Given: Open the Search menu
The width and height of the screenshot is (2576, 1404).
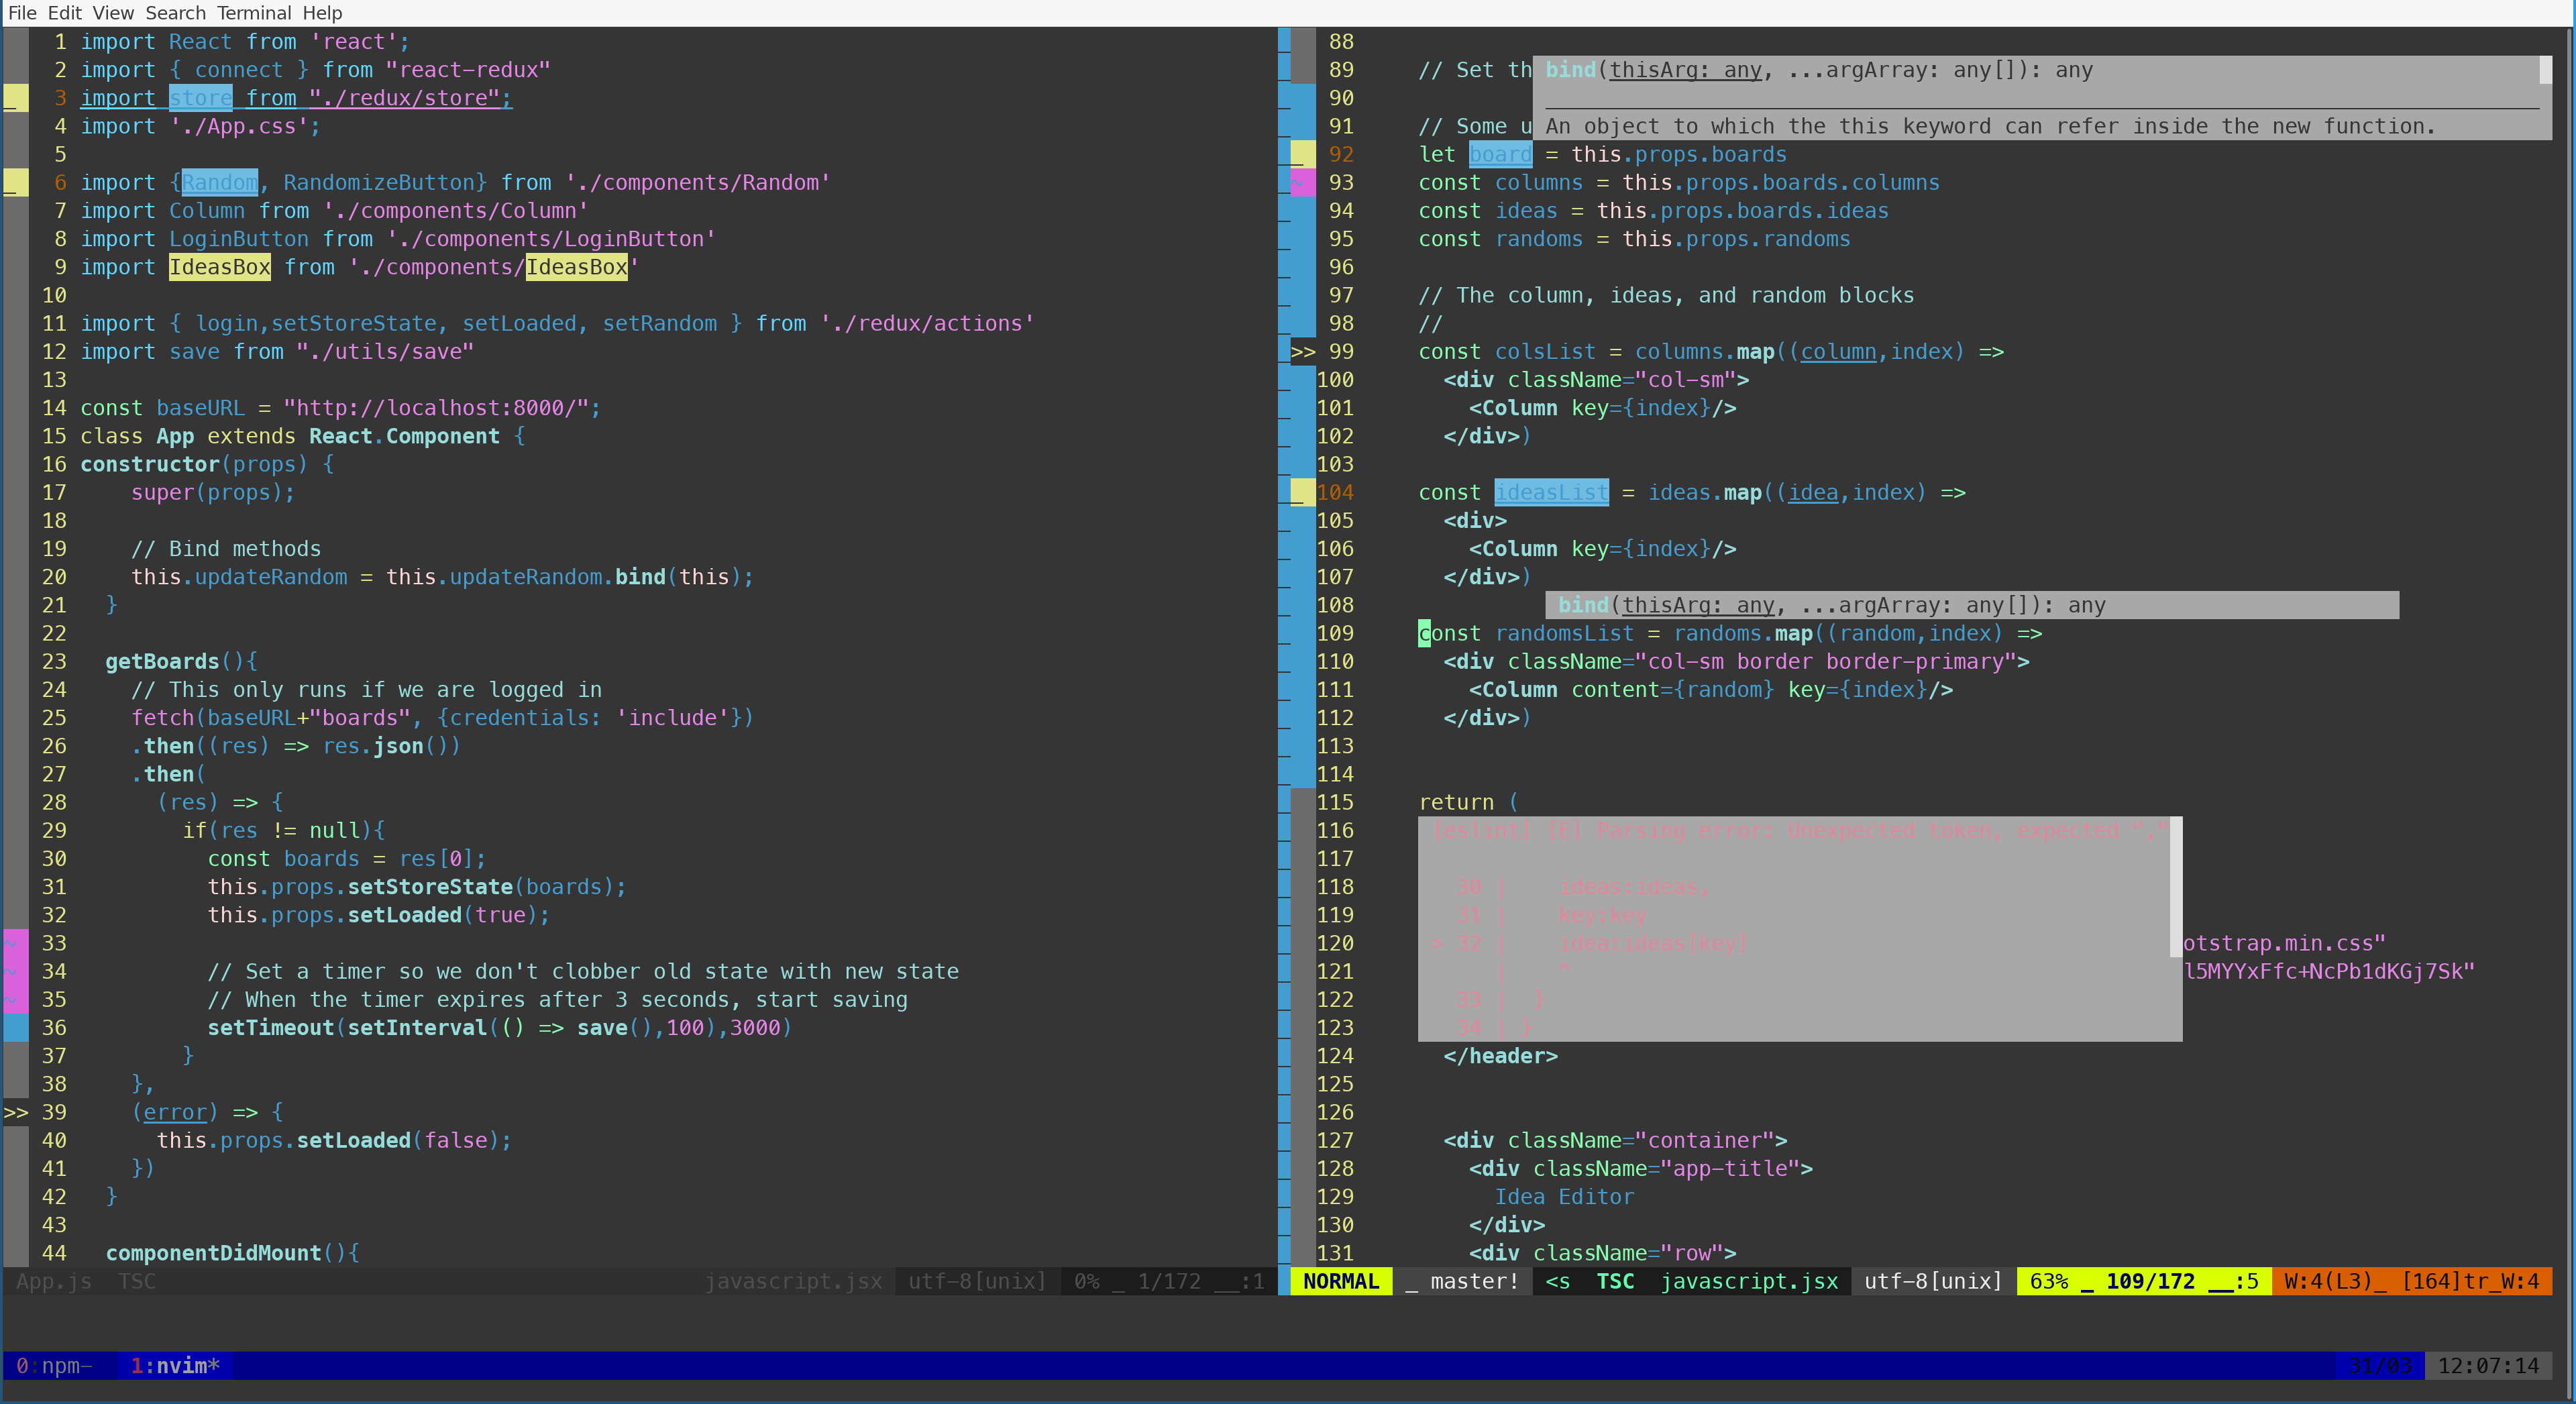Looking at the screenshot, I should (175, 13).
